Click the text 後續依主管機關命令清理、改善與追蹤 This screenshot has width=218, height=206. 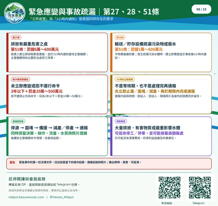tap(36, 138)
